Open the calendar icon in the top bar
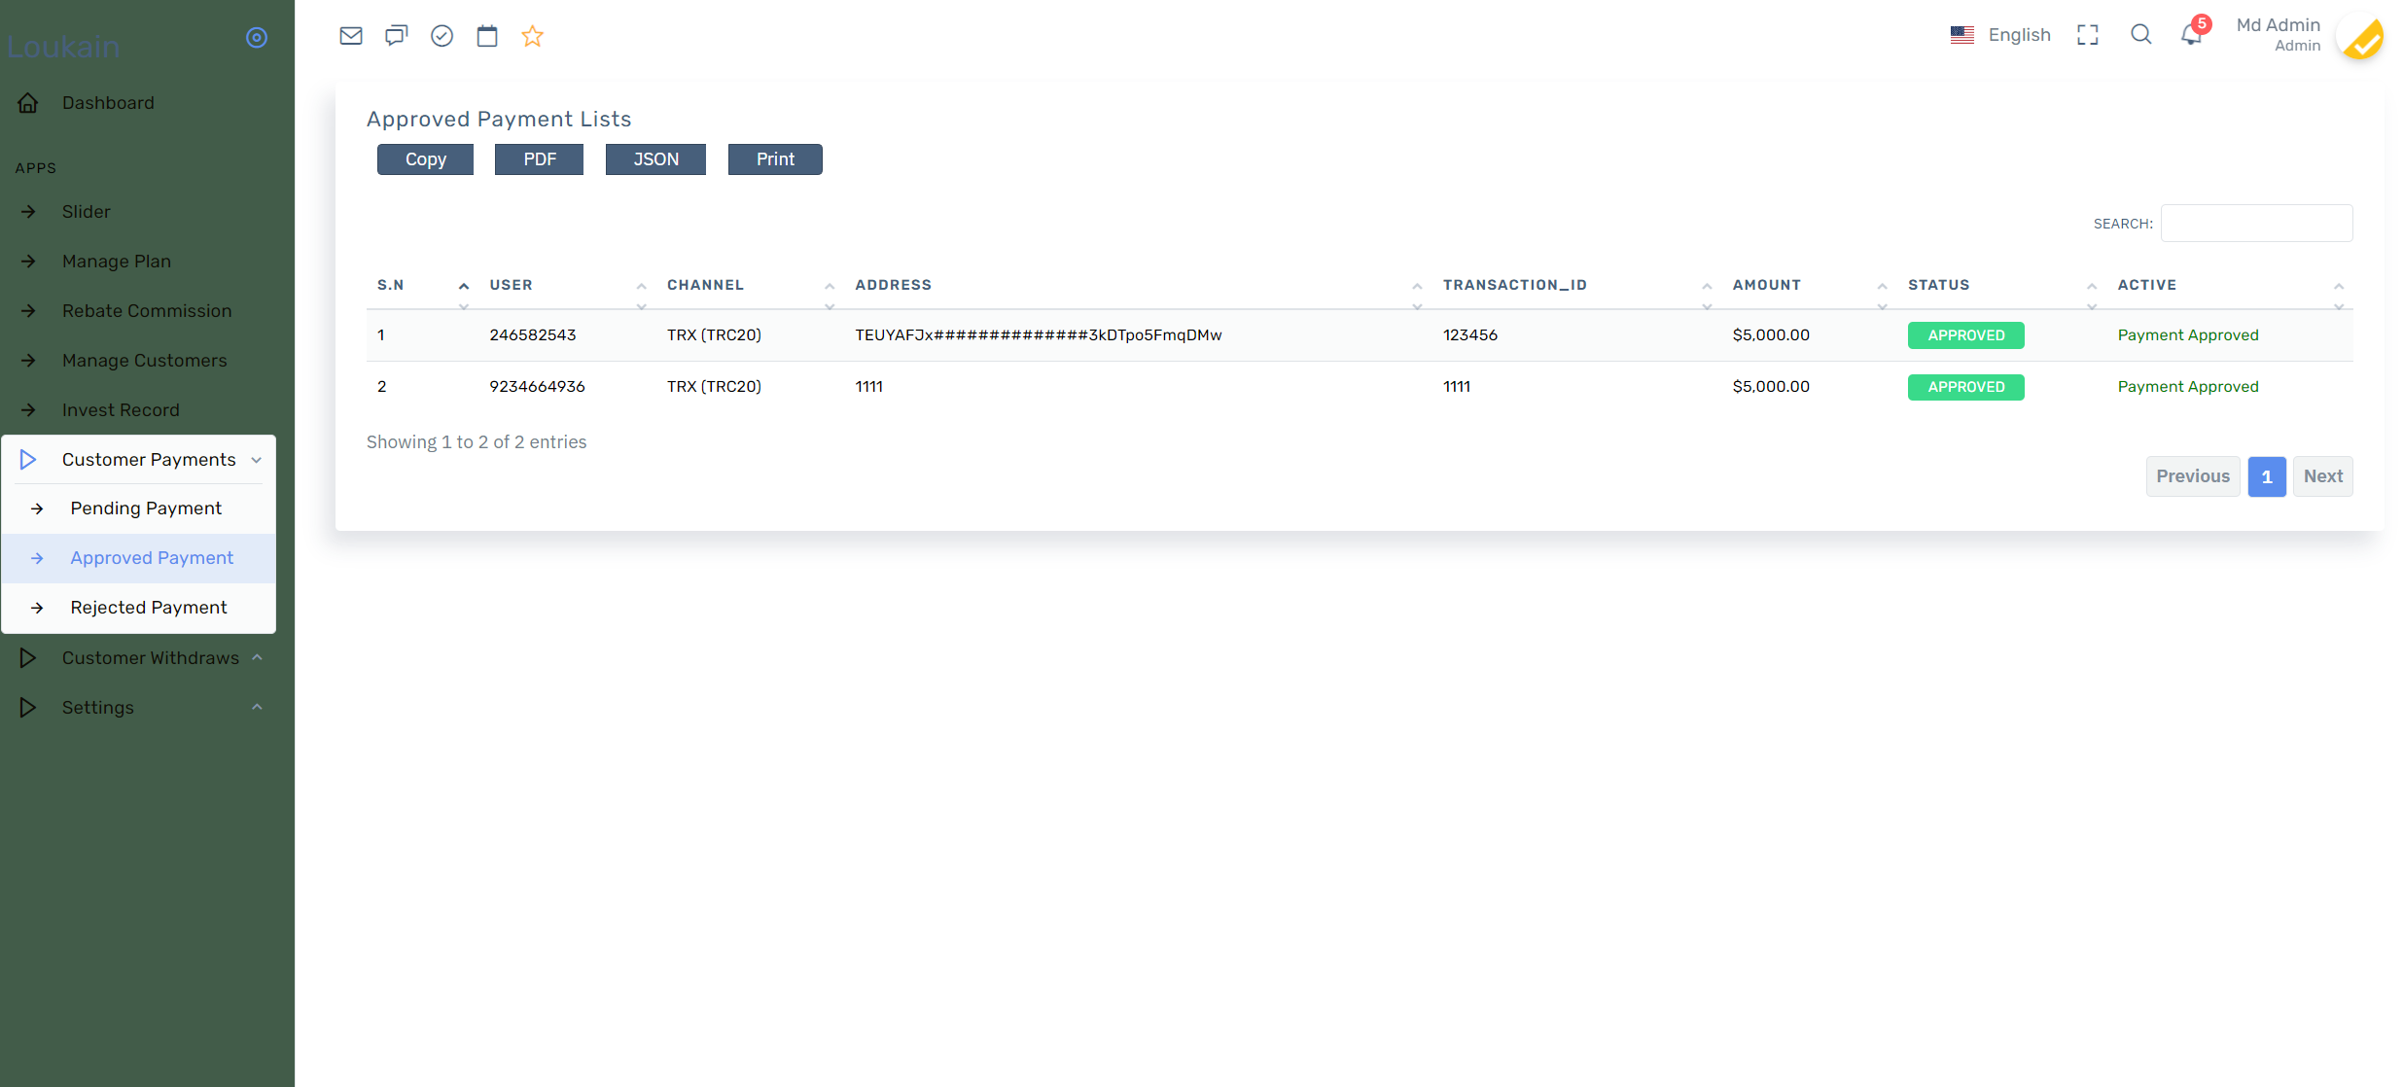 487,36
